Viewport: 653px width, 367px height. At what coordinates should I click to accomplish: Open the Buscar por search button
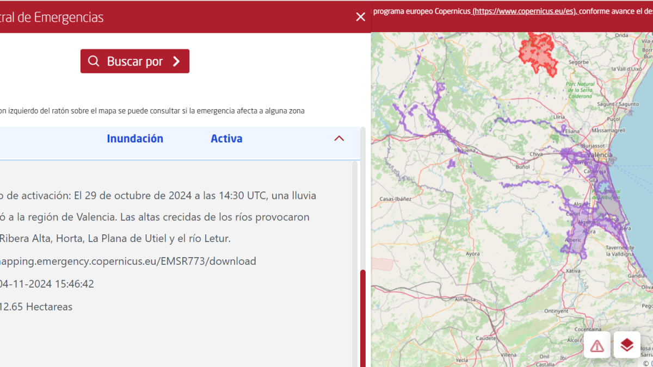(x=135, y=61)
